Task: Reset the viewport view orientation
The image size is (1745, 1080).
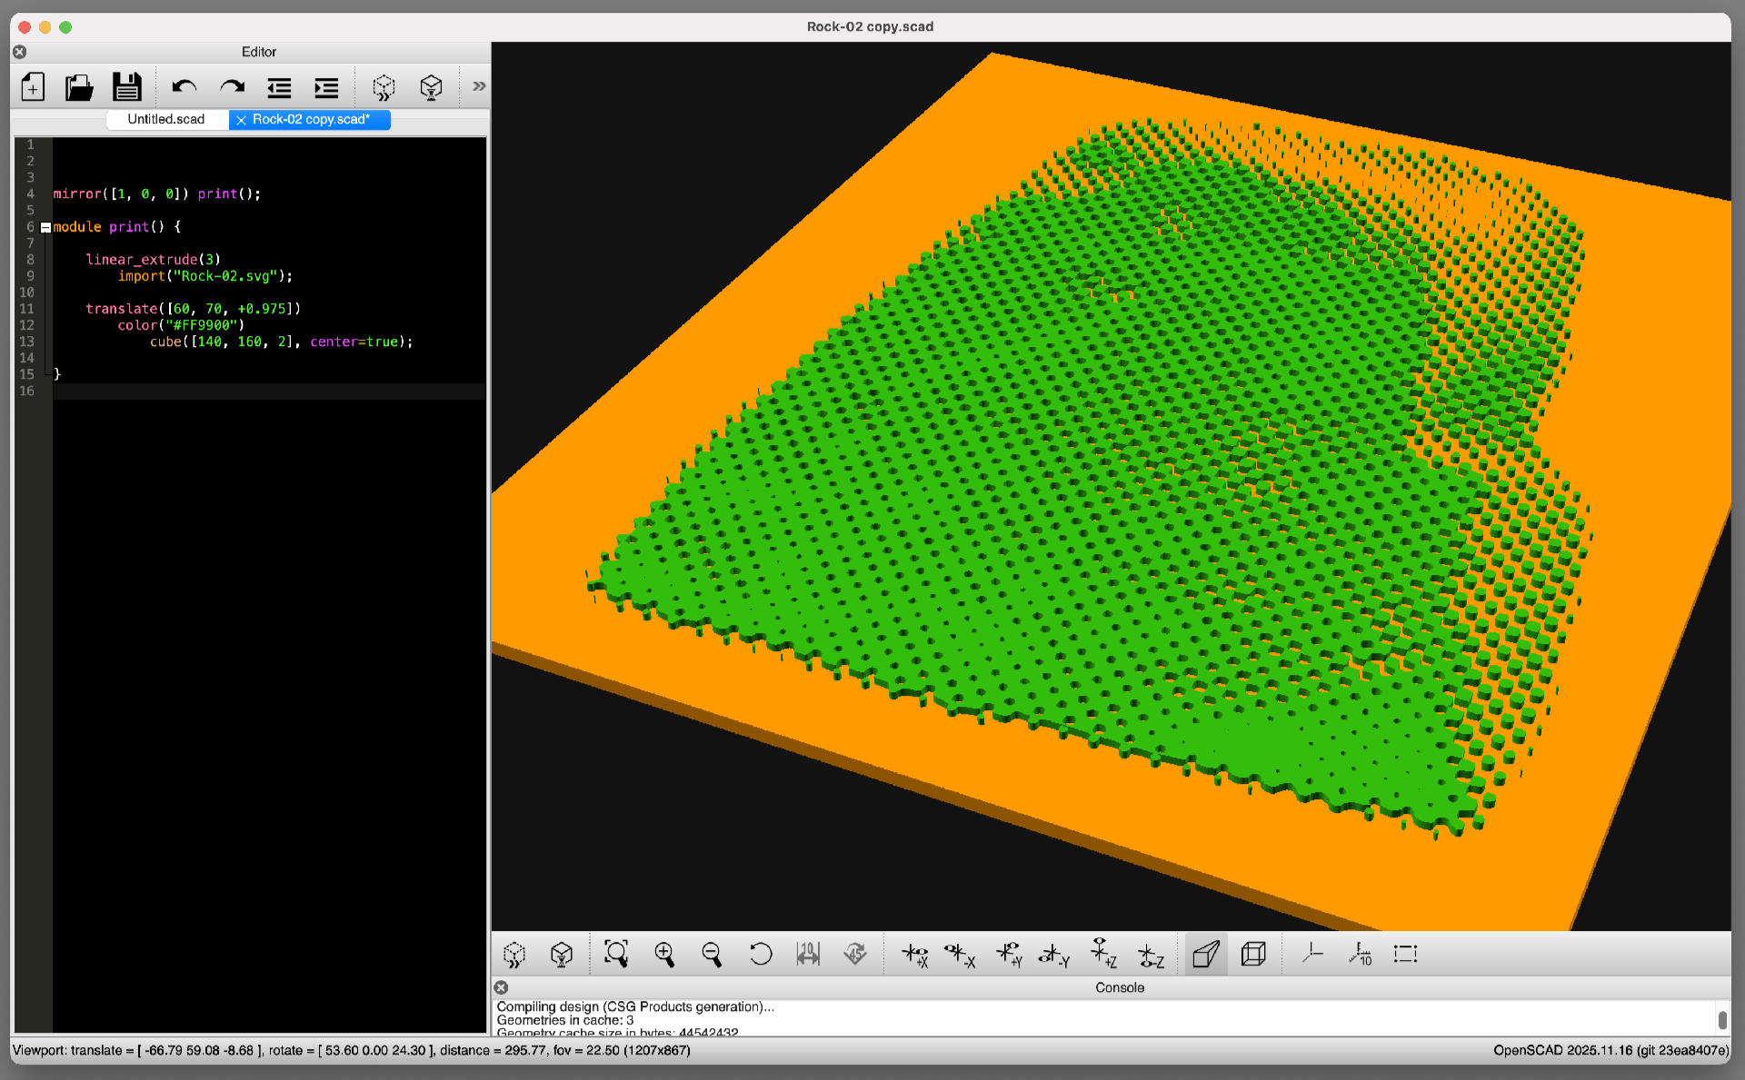Action: tap(761, 954)
